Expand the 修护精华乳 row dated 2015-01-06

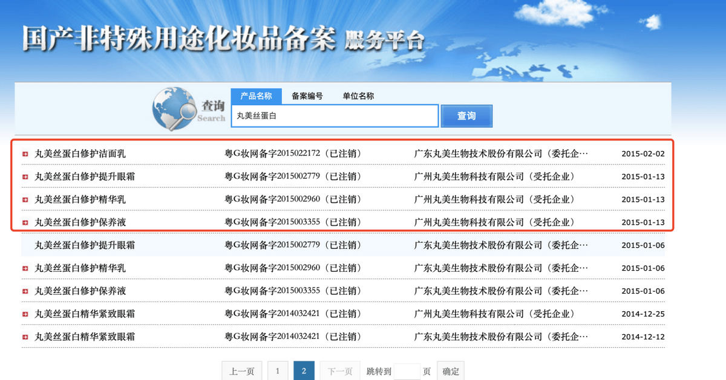pos(25,268)
